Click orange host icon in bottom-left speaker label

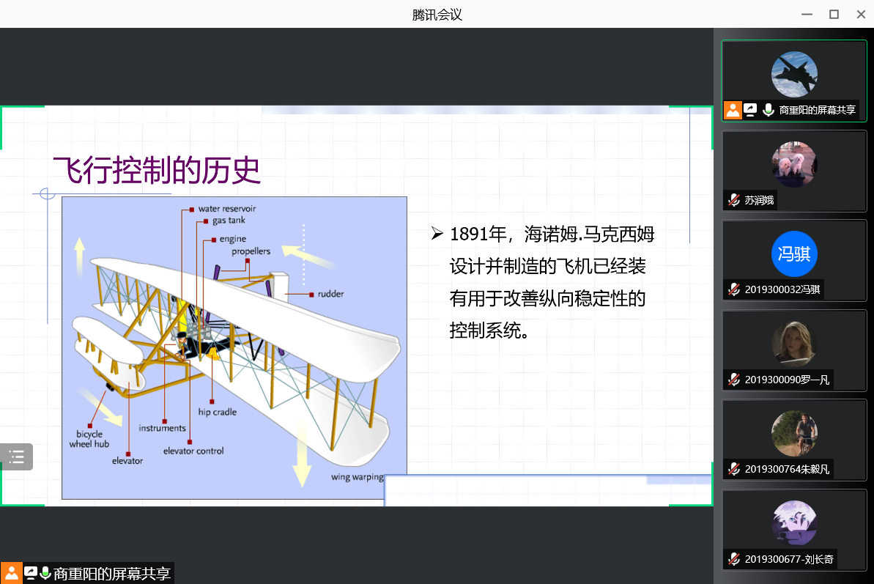[x=12, y=573]
